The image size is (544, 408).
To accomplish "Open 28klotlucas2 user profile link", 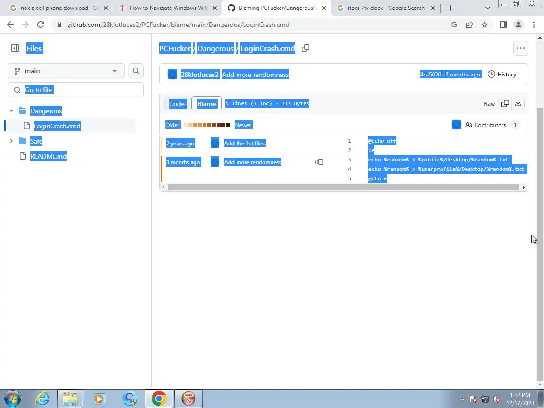I will point(199,75).
